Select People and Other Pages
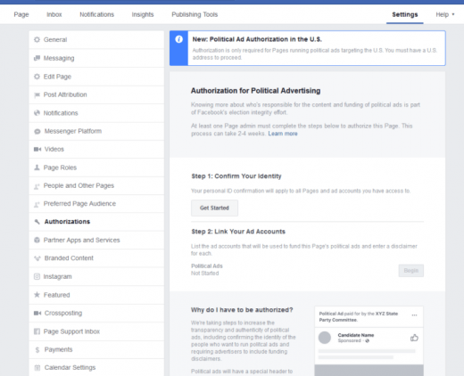 point(96,185)
